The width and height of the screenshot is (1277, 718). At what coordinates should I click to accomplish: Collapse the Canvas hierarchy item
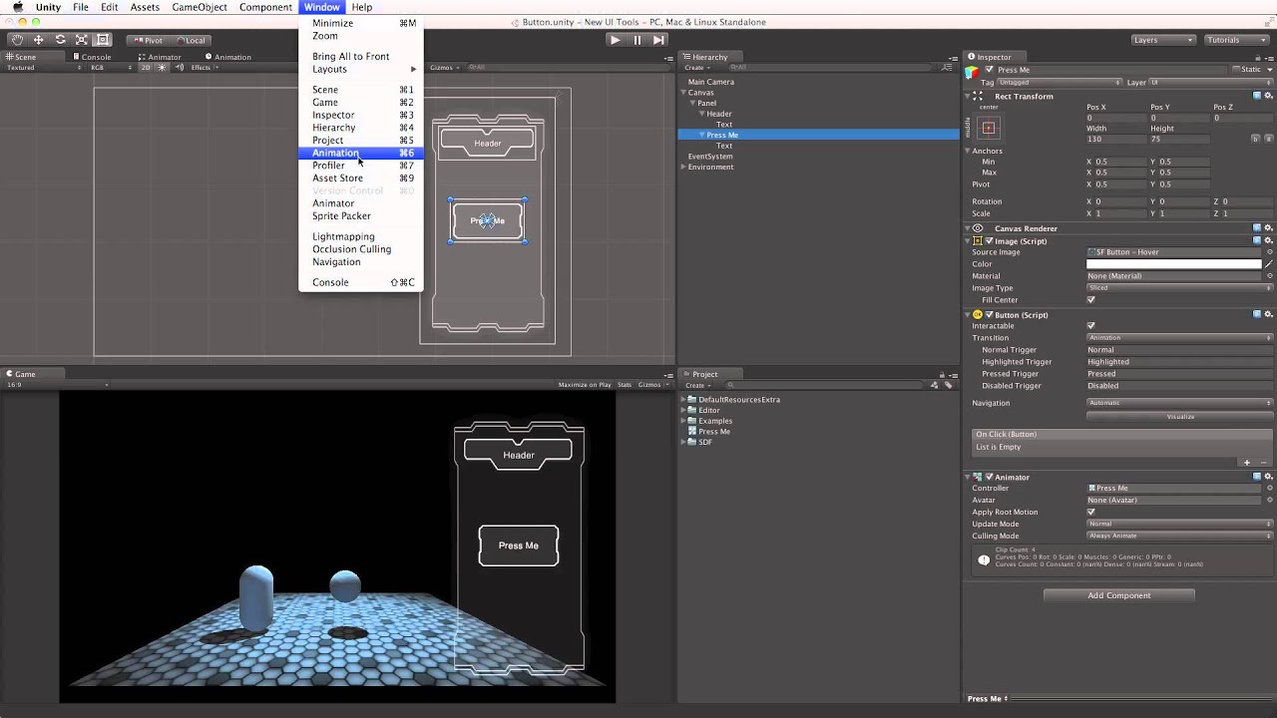point(684,93)
